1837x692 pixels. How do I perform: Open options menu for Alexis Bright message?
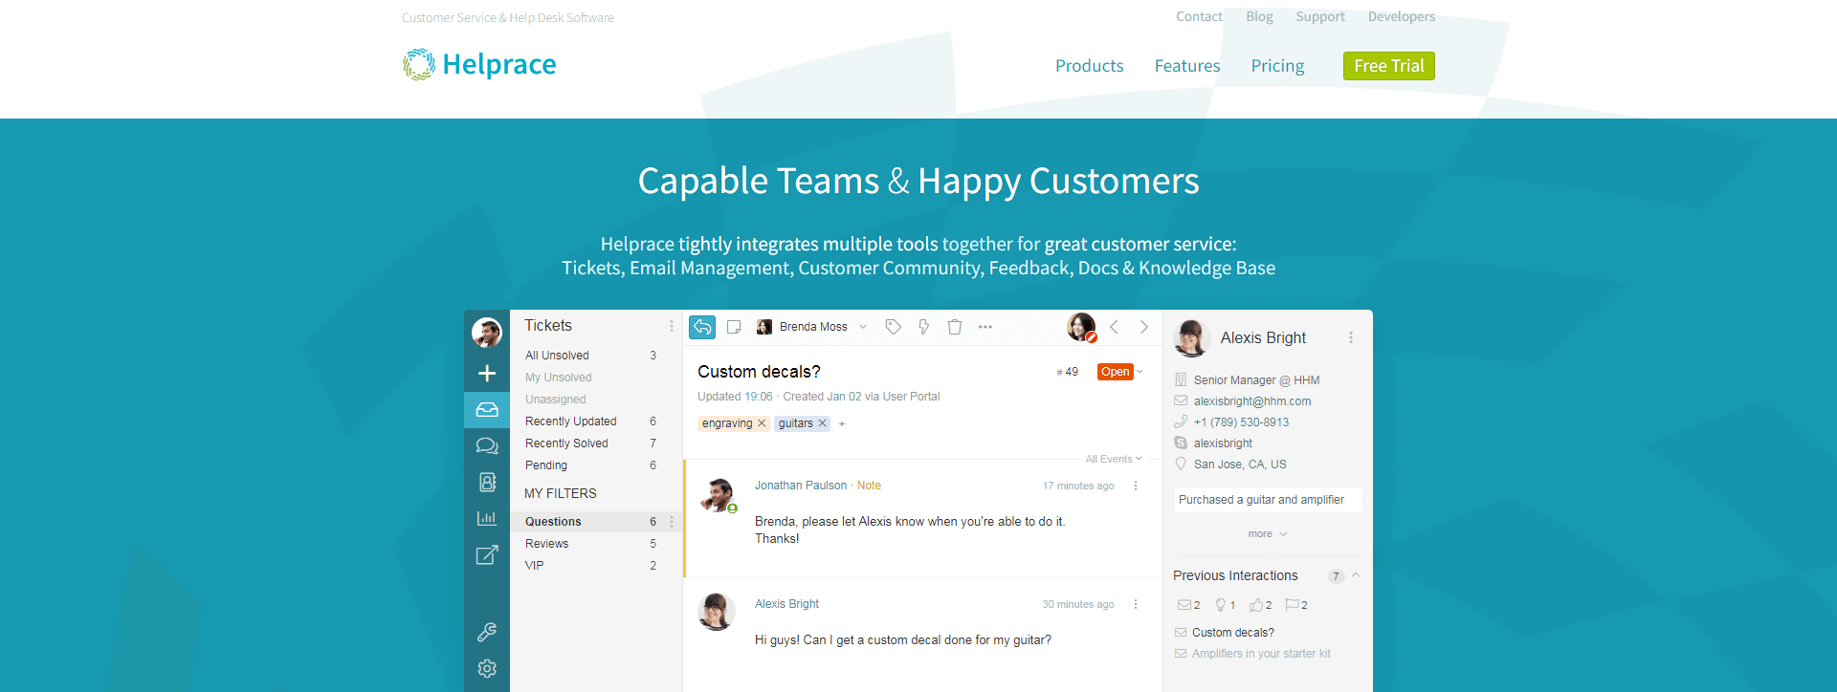click(1136, 604)
